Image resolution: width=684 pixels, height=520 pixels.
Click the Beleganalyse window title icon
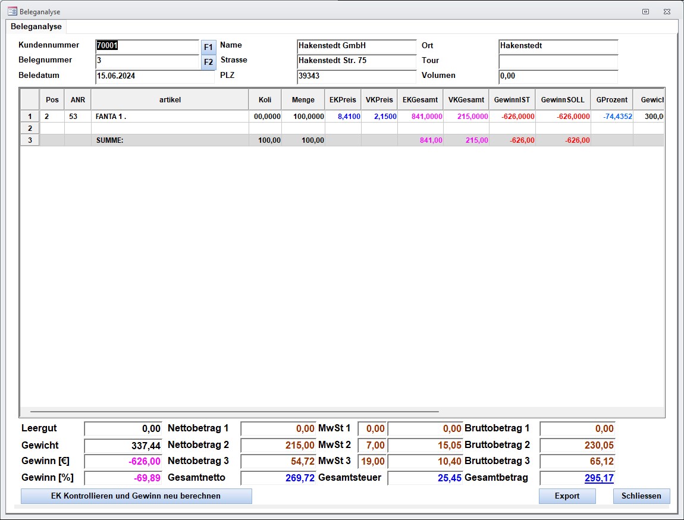click(12, 11)
